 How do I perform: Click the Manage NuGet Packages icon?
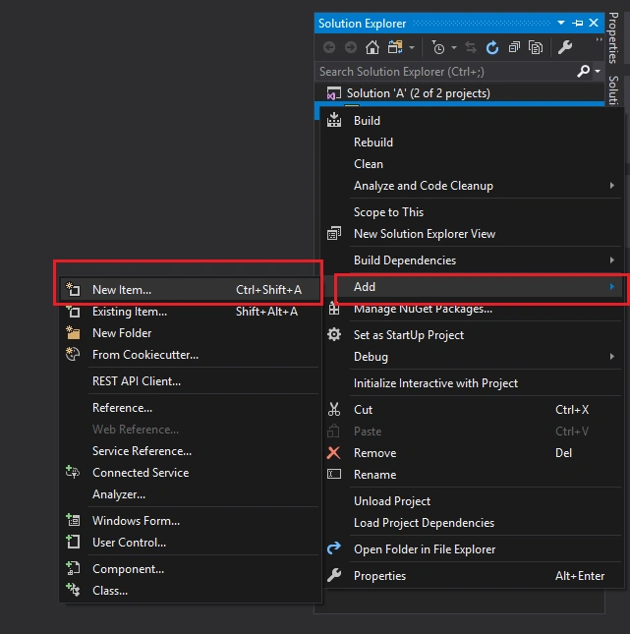pyautogui.click(x=334, y=309)
